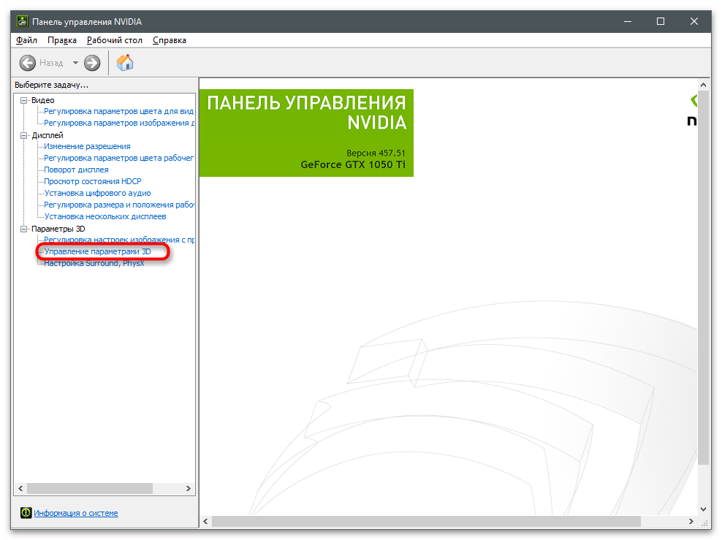Click the NVIDIA icon in title bar
This screenshot has height=540, width=722.
point(22,21)
